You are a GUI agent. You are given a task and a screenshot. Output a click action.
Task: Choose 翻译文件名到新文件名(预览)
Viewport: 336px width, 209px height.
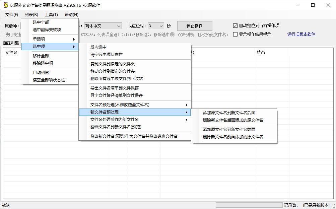tap(135, 127)
